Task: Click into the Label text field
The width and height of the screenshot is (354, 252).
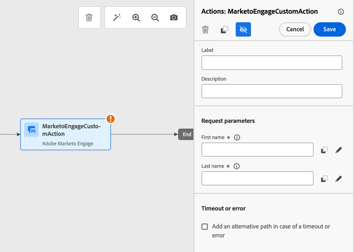Action: (x=271, y=63)
